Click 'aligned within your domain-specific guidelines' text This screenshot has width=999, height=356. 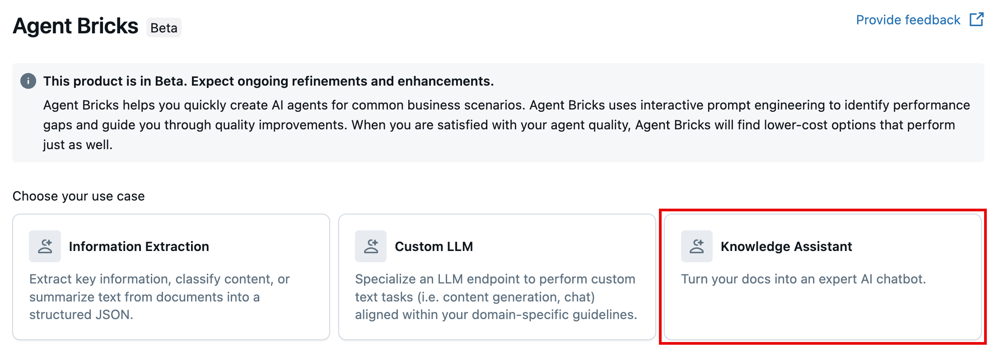click(496, 315)
